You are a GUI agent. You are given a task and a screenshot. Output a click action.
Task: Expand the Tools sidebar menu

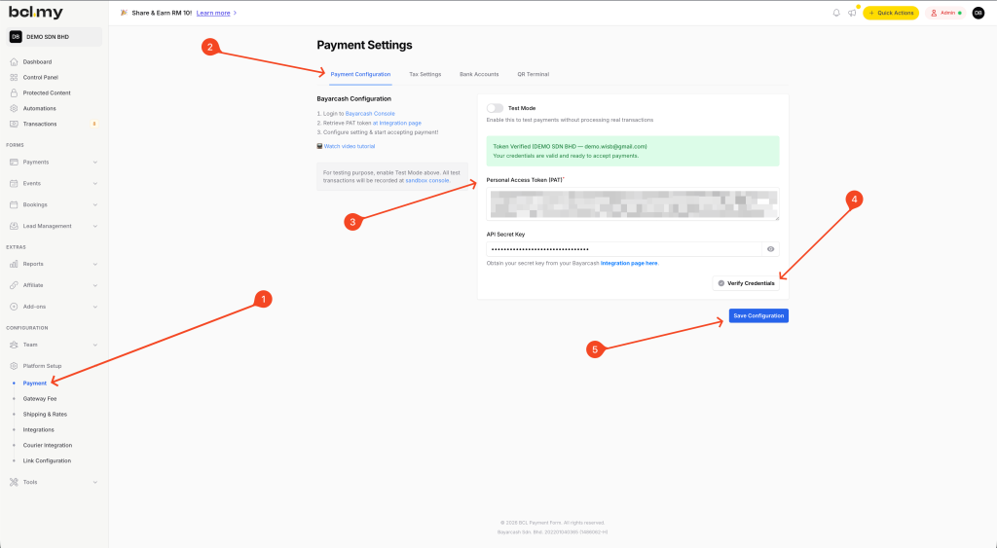(x=54, y=482)
